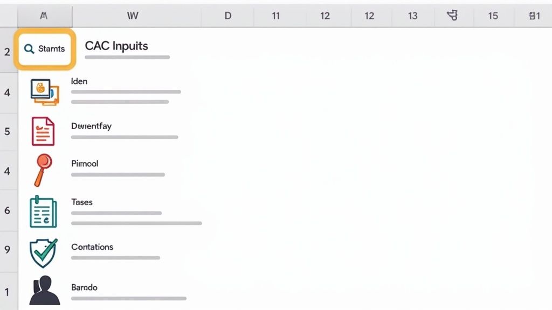This screenshot has height=310, width=552.
Task: Click column header 15
Action: (x=493, y=16)
